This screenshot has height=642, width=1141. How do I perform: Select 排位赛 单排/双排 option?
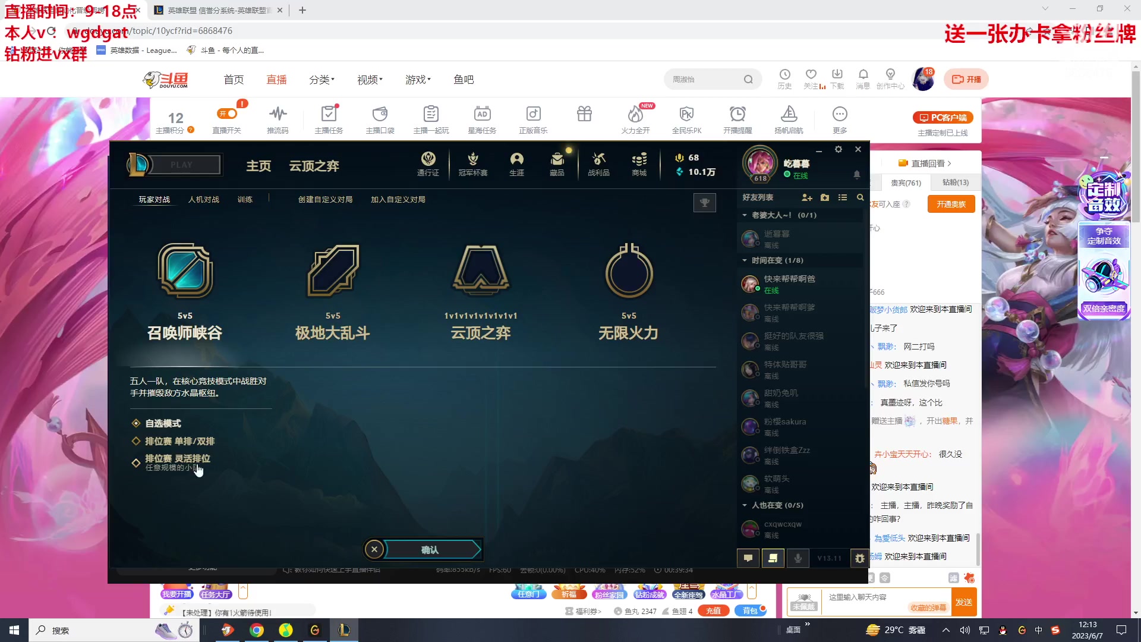pyautogui.click(x=179, y=441)
